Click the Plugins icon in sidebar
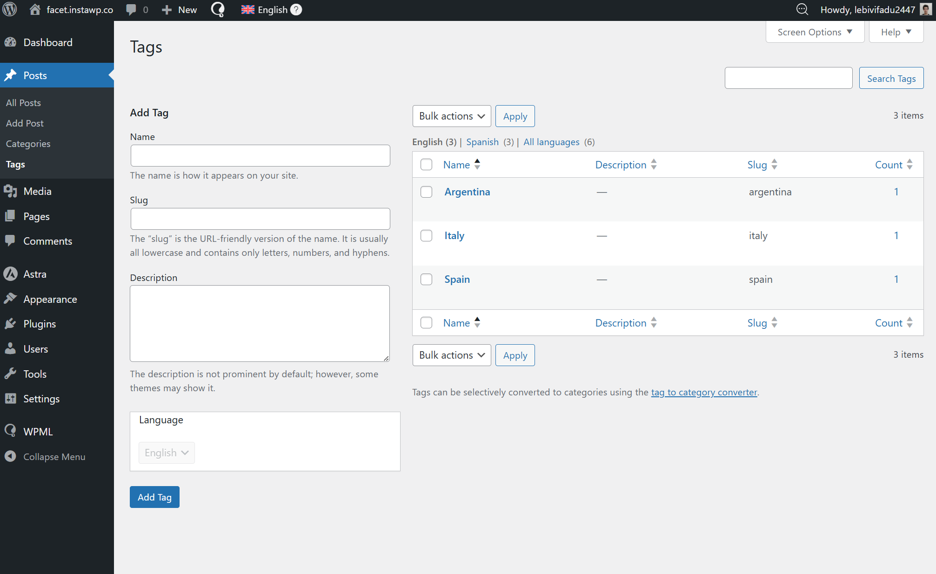The width and height of the screenshot is (936, 574). click(10, 324)
